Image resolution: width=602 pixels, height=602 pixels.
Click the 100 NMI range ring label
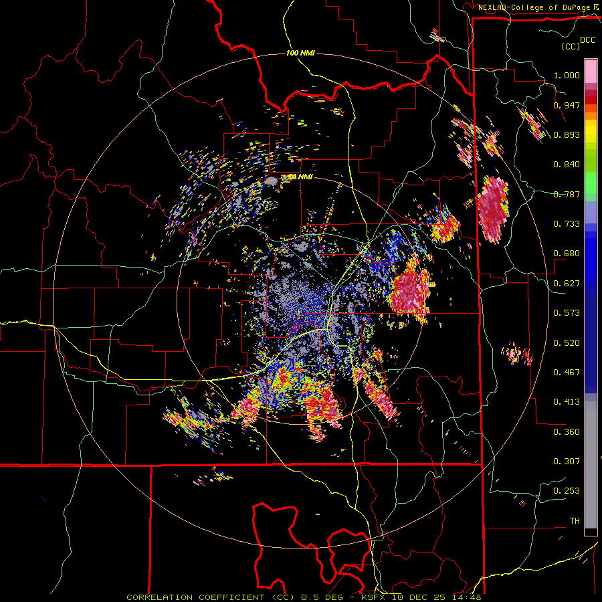coord(300,53)
